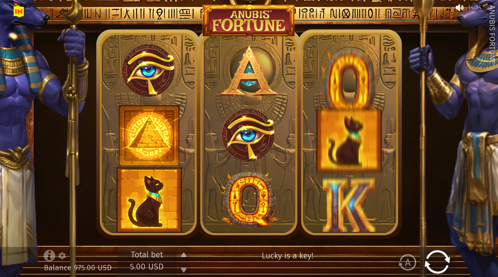The image size is (498, 277).
Task: Open the settings gear icon
Action: [x=62, y=256]
